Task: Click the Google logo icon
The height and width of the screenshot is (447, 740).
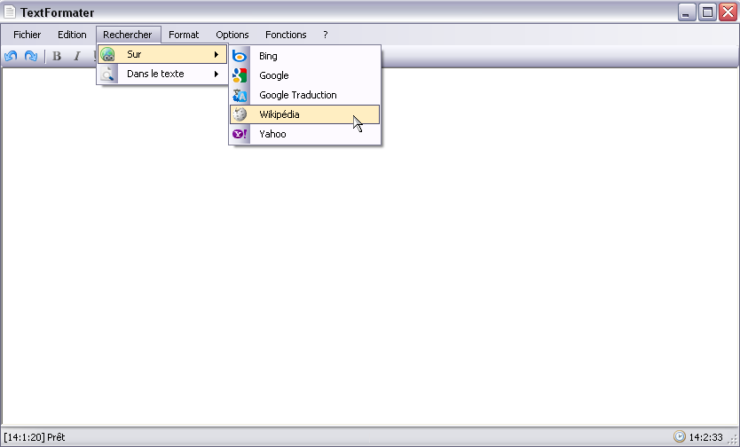Action: [x=240, y=75]
